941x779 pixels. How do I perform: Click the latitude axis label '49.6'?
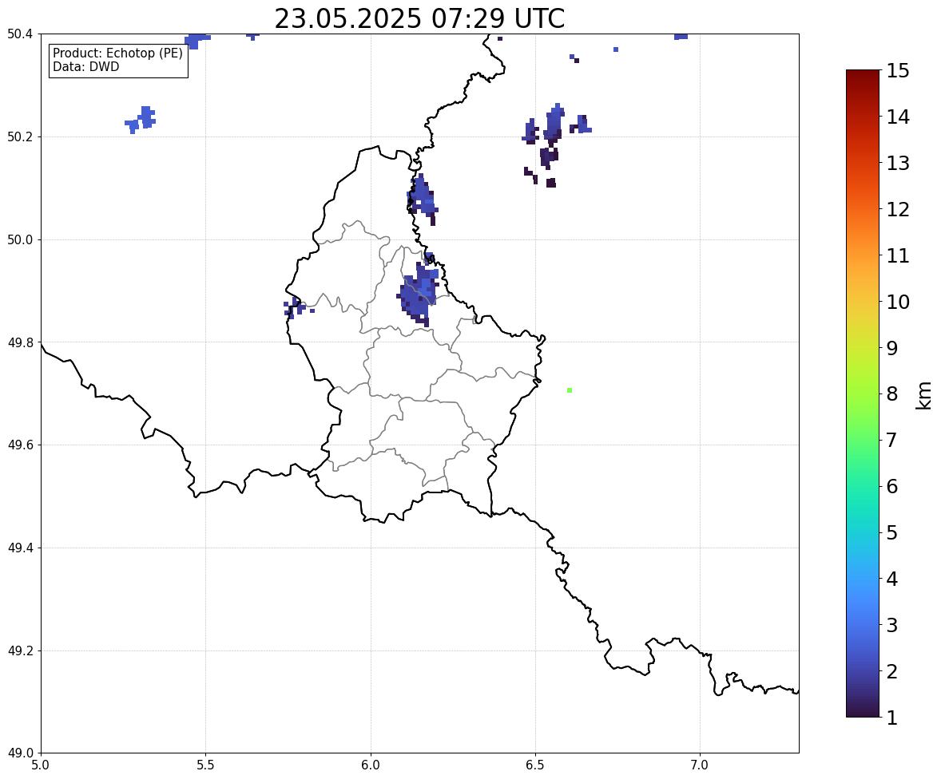pyautogui.click(x=20, y=445)
